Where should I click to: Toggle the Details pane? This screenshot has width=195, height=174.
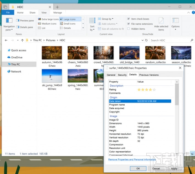point(24,27)
